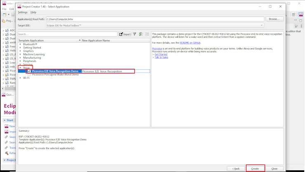Edit the new application name Picovoice_E2E_Voice_Recognition
The width and height of the screenshot is (305, 172).
click(116, 71)
